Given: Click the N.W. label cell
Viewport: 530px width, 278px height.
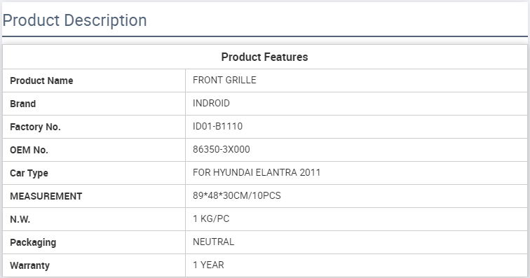Looking at the screenshot, I should (94, 219).
